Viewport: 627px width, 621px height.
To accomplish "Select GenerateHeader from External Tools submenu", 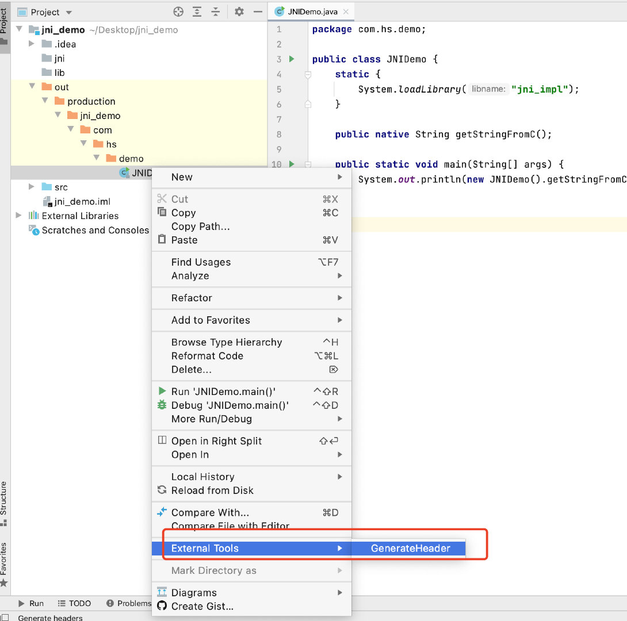I will pyautogui.click(x=410, y=548).
